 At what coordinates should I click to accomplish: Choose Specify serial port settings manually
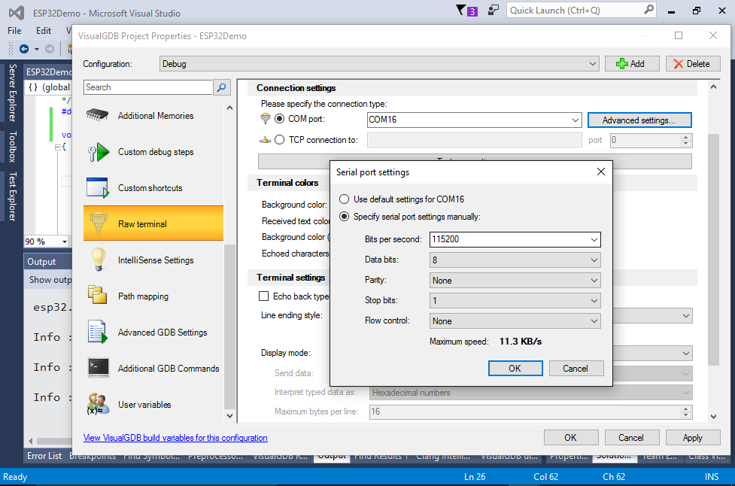[344, 217]
